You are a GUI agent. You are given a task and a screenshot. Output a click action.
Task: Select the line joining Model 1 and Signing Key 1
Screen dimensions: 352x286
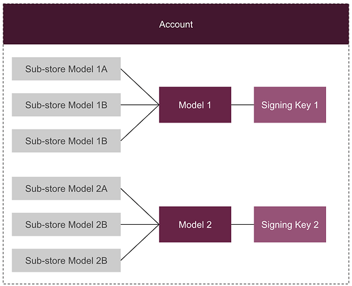242,105
